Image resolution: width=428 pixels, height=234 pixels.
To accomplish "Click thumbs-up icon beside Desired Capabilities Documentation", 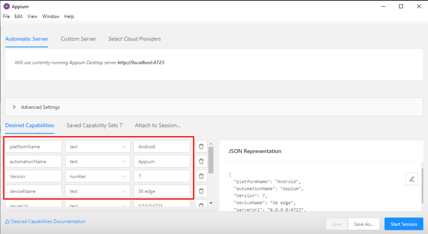I will tap(8, 221).
